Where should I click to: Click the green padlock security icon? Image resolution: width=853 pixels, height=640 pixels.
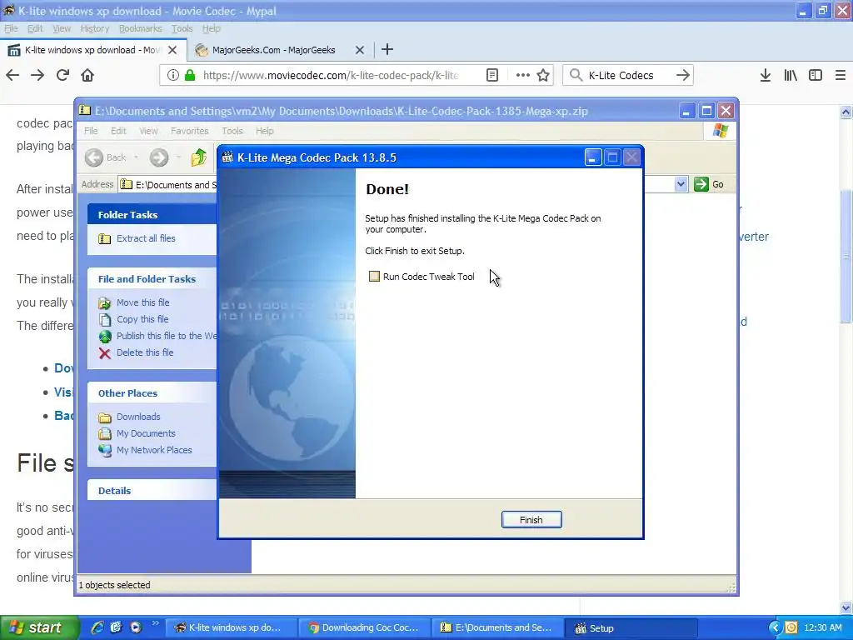click(190, 75)
